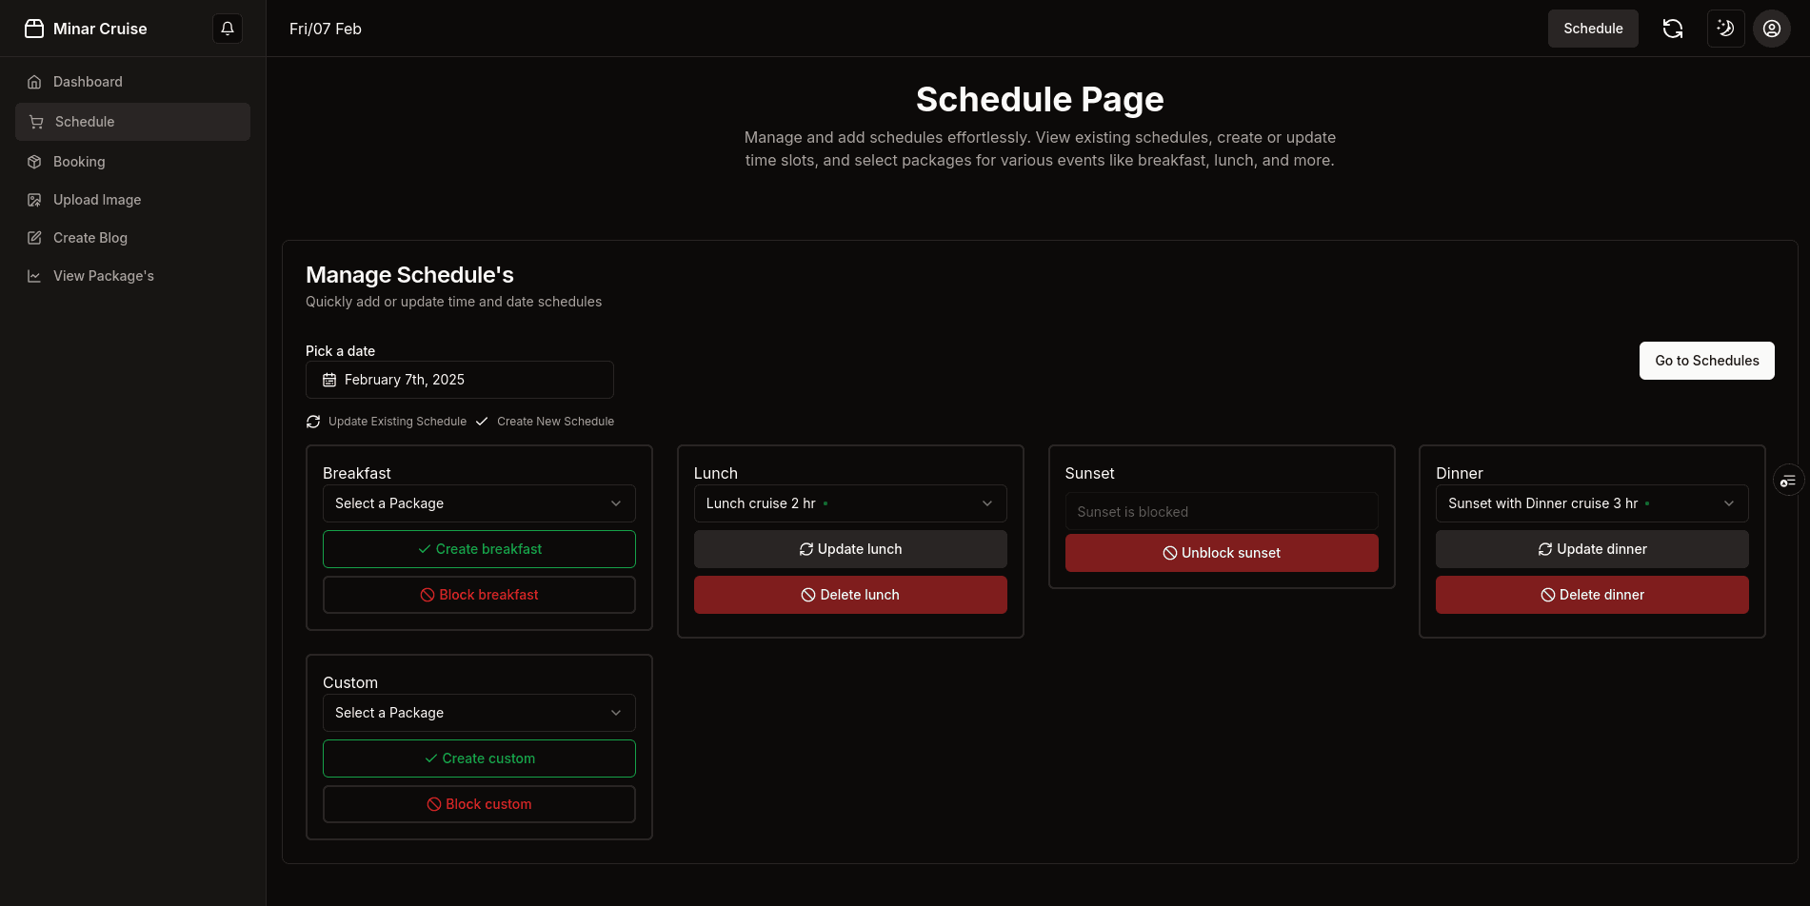Unblock the sunset schedule
This screenshot has width=1810, height=906.
pyautogui.click(x=1222, y=553)
